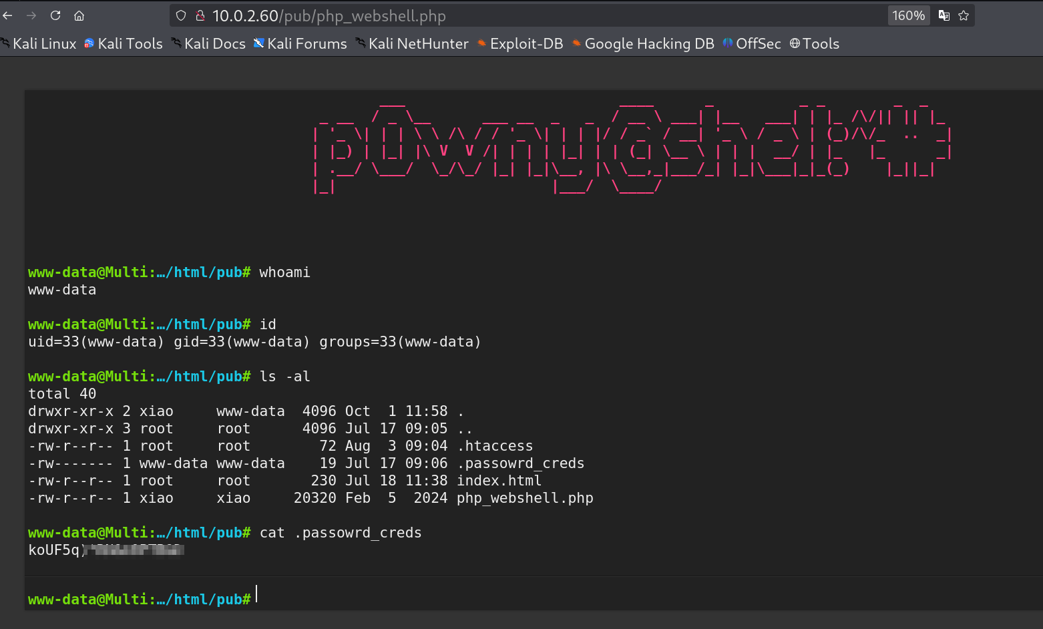
Task: Bookmark this page with star icon
Action: click(964, 15)
